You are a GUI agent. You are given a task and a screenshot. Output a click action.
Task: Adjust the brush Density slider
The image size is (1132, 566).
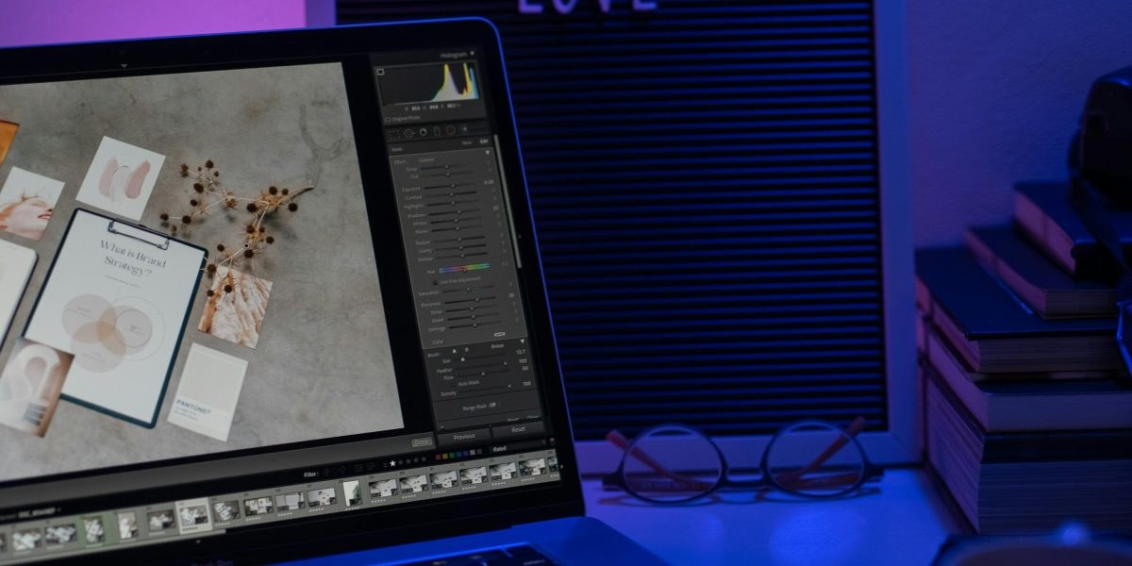point(485,388)
